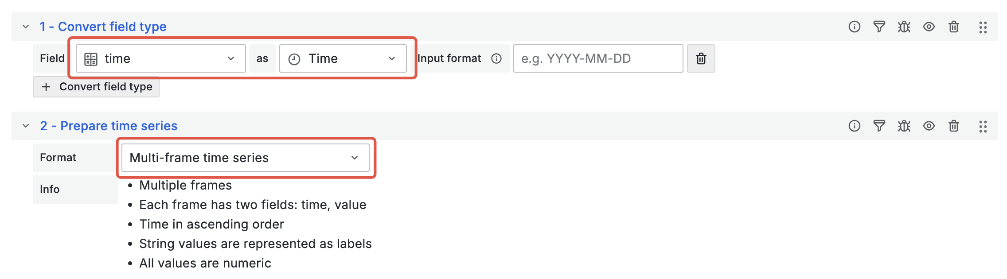This screenshot has width=1007, height=279.
Task: Click the Prepare time series drag handle
Action: (983, 127)
